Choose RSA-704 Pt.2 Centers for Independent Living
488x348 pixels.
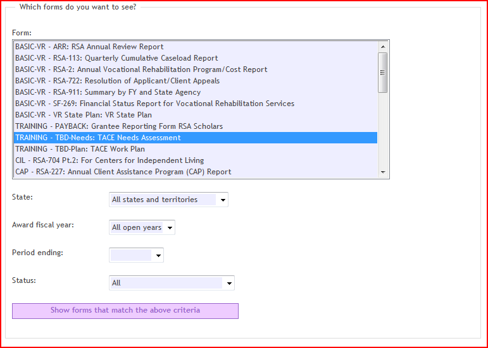[196, 160]
